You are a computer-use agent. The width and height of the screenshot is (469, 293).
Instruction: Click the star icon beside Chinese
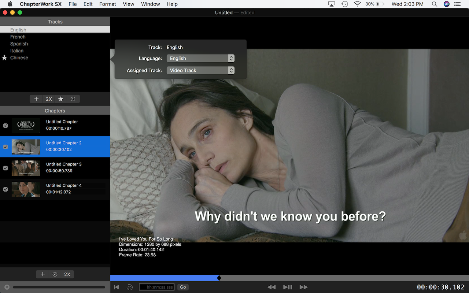[x=4, y=58]
